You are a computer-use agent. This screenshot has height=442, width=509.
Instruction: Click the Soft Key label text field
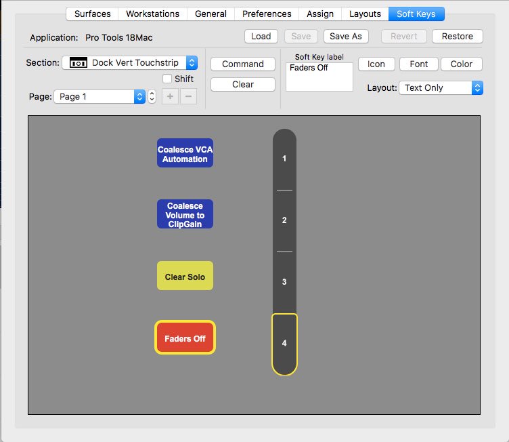pos(319,77)
